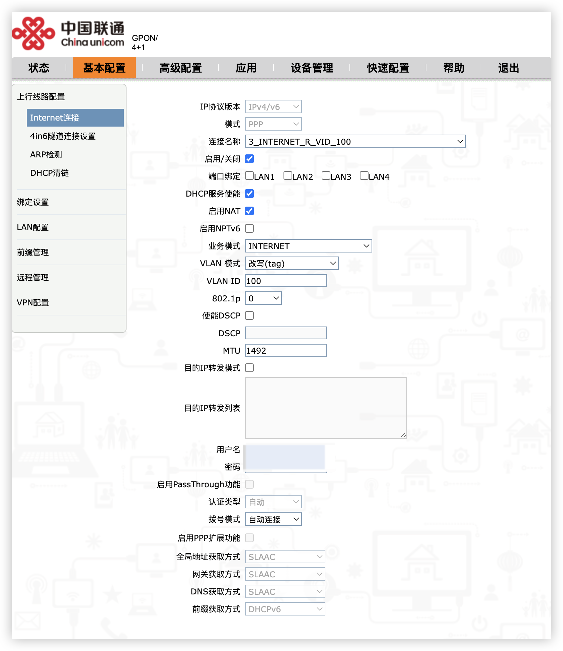Enable 目的IP转发模式 checkbox
The width and height of the screenshot is (563, 651).
pos(249,368)
